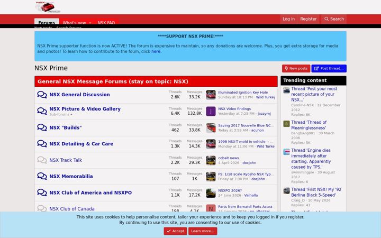Click Learn more about cookies
This screenshot has height=238, width=381.
[x=203, y=231]
